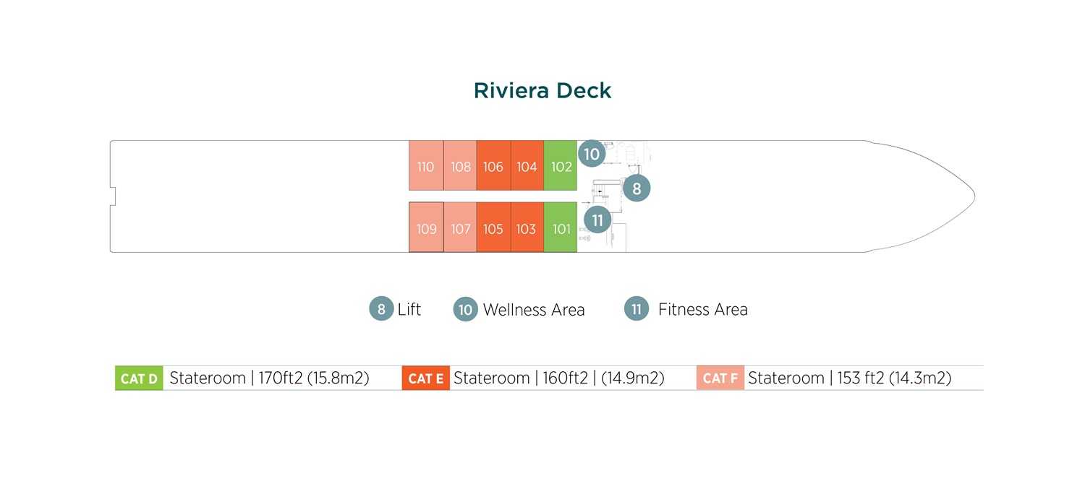The width and height of the screenshot is (1085, 494).
Task: Click Fitness Area marker 11 on deck
Action: click(597, 220)
